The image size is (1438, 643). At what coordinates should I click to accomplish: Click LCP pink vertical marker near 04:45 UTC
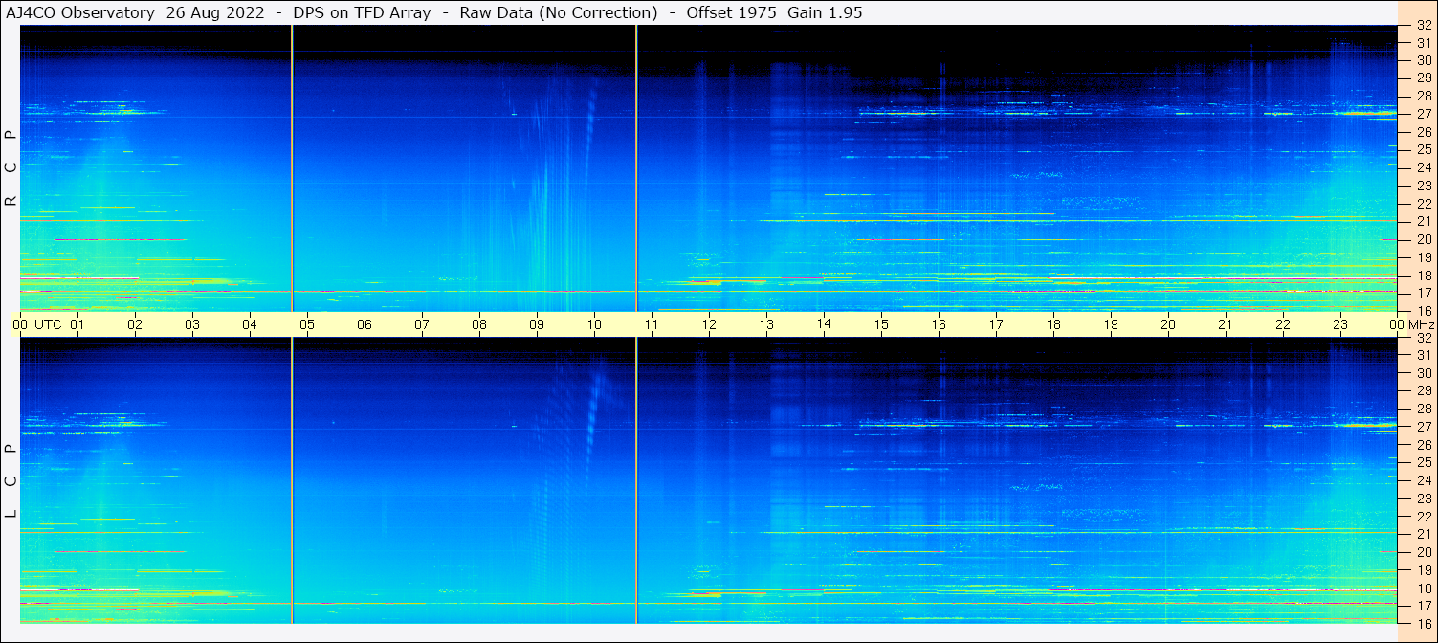pos(292,480)
